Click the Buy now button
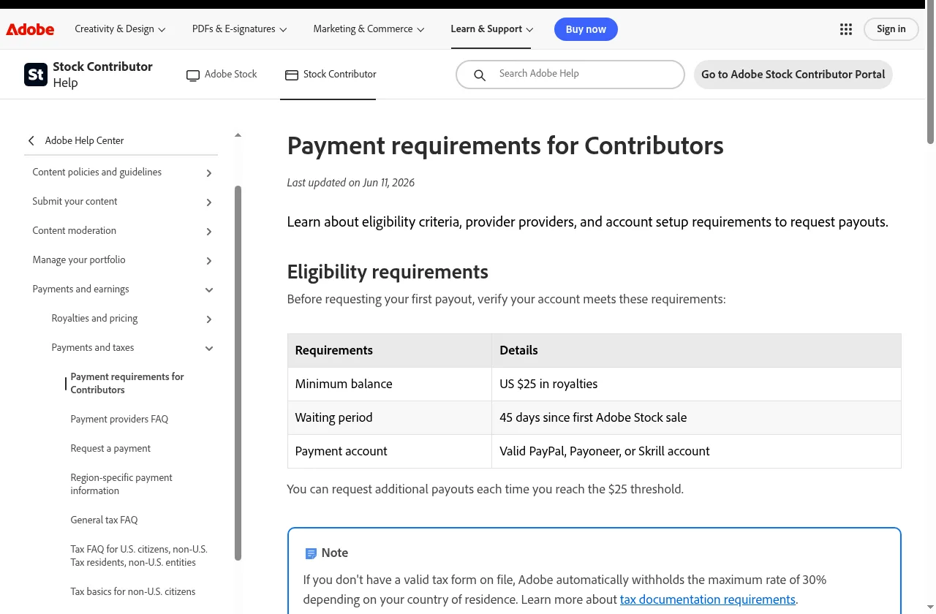Image resolution: width=936 pixels, height=614 pixels. pos(586,29)
